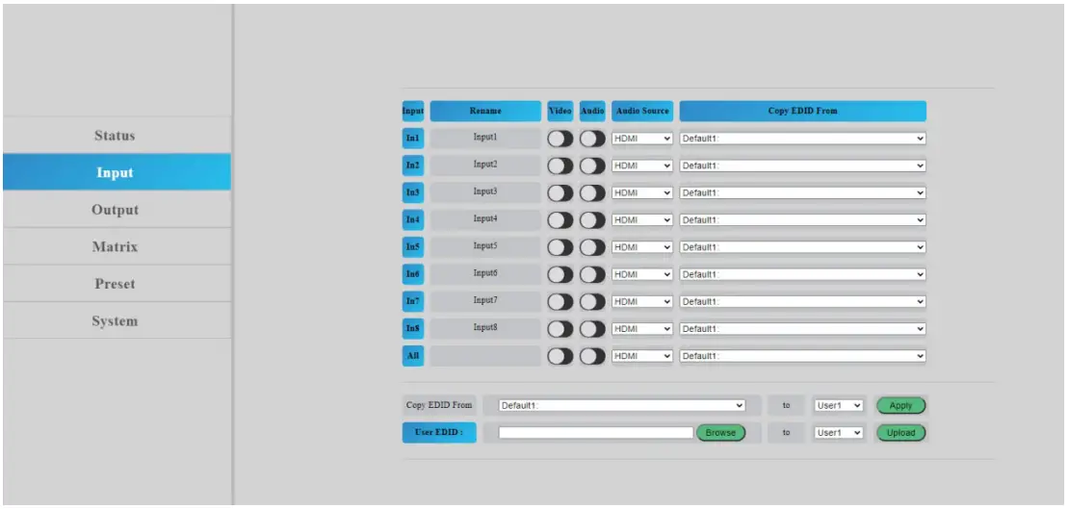
Task: Open Audio Source dropdown for Input7
Action: pos(642,301)
